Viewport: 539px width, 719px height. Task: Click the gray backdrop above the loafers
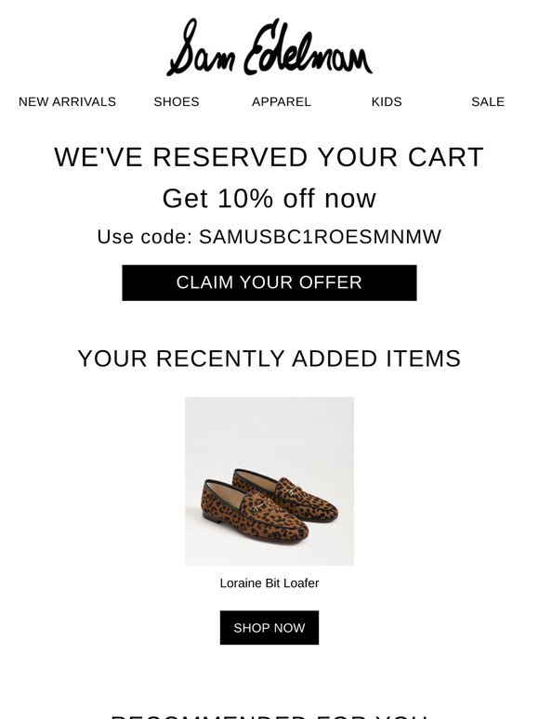click(269, 431)
